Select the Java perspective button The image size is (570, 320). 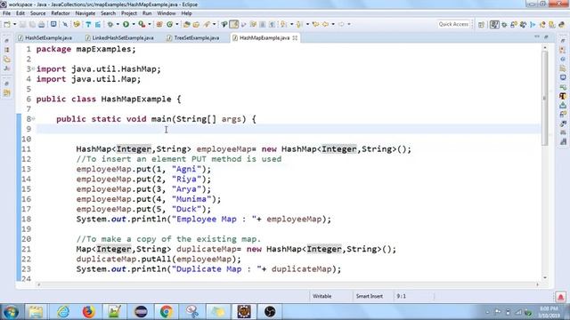(x=494, y=25)
